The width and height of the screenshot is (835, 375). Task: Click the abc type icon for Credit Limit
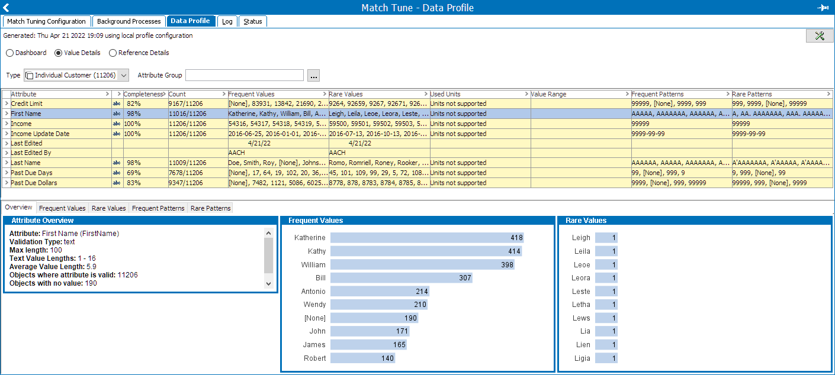coord(116,104)
